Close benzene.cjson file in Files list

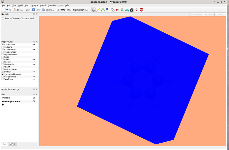(34, 101)
